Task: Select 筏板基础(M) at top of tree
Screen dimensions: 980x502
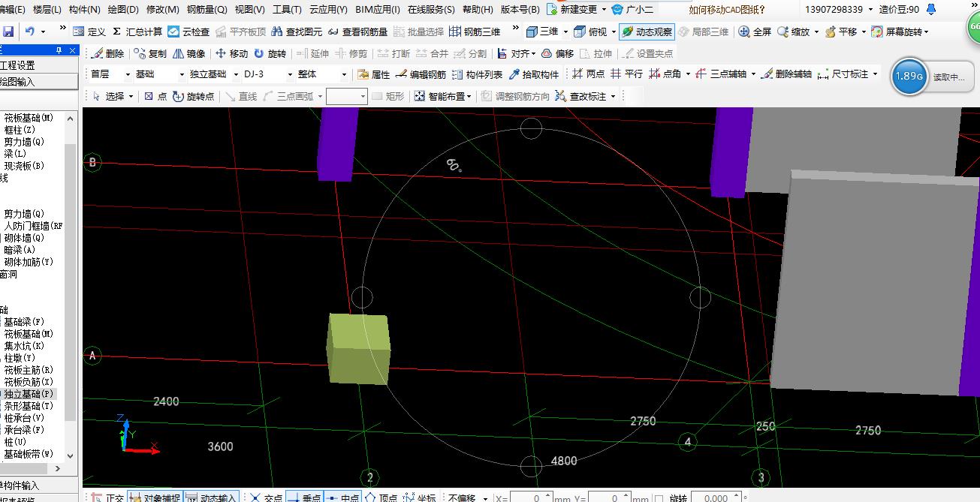Action: (x=29, y=118)
